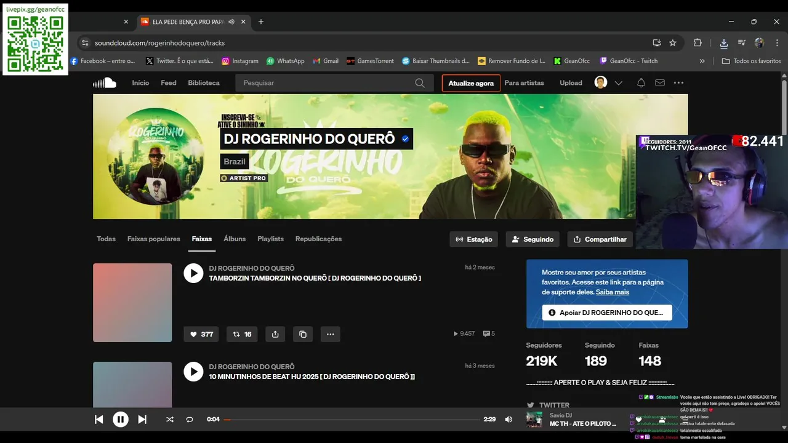This screenshot has width=788, height=443.
Task: Click the now playing track thumbnail
Action: (534, 420)
